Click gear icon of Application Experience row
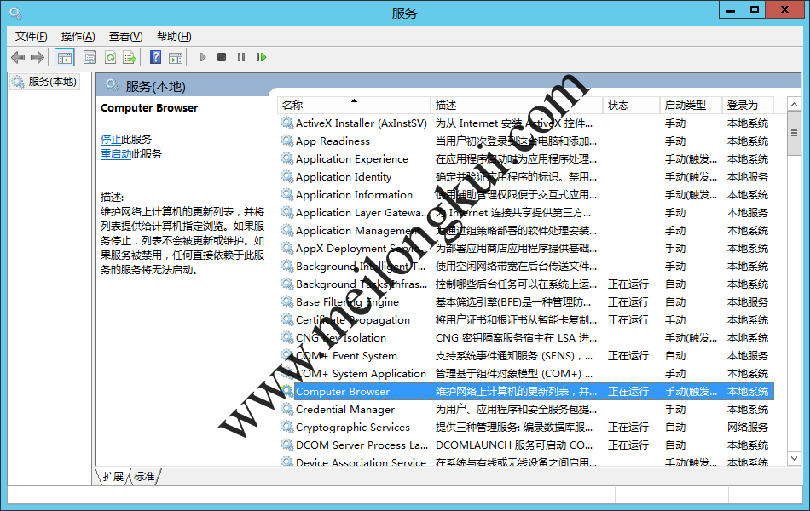 pos(287,158)
